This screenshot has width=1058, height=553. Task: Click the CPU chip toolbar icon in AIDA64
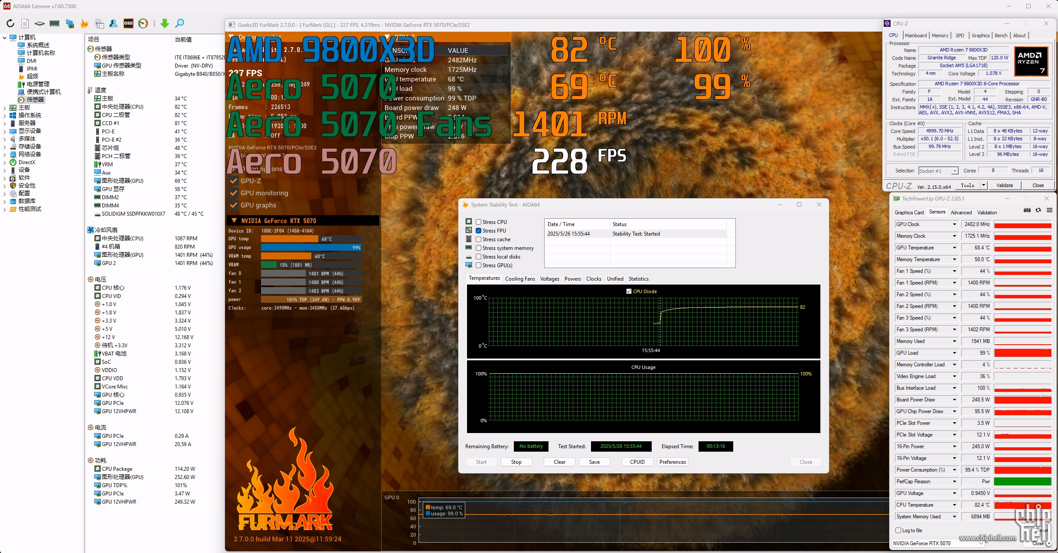tap(39, 23)
